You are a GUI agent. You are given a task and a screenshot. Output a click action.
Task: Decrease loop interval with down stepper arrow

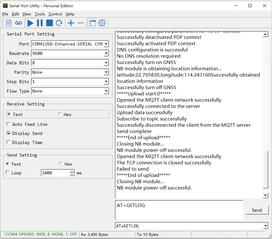coord(72,174)
